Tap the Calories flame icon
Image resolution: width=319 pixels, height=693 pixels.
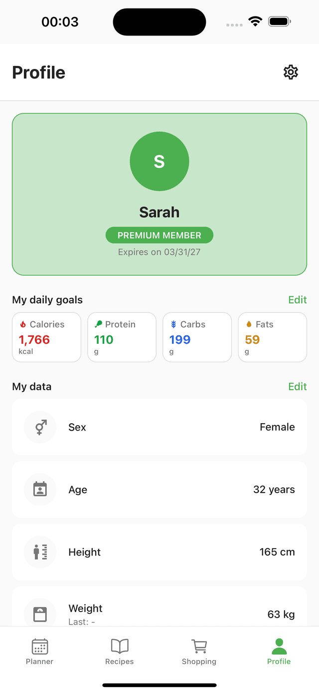(23, 324)
